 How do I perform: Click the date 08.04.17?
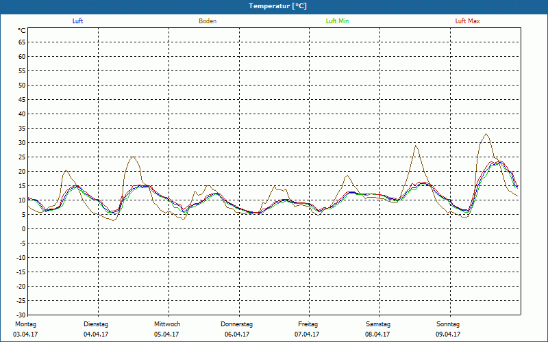click(x=377, y=334)
